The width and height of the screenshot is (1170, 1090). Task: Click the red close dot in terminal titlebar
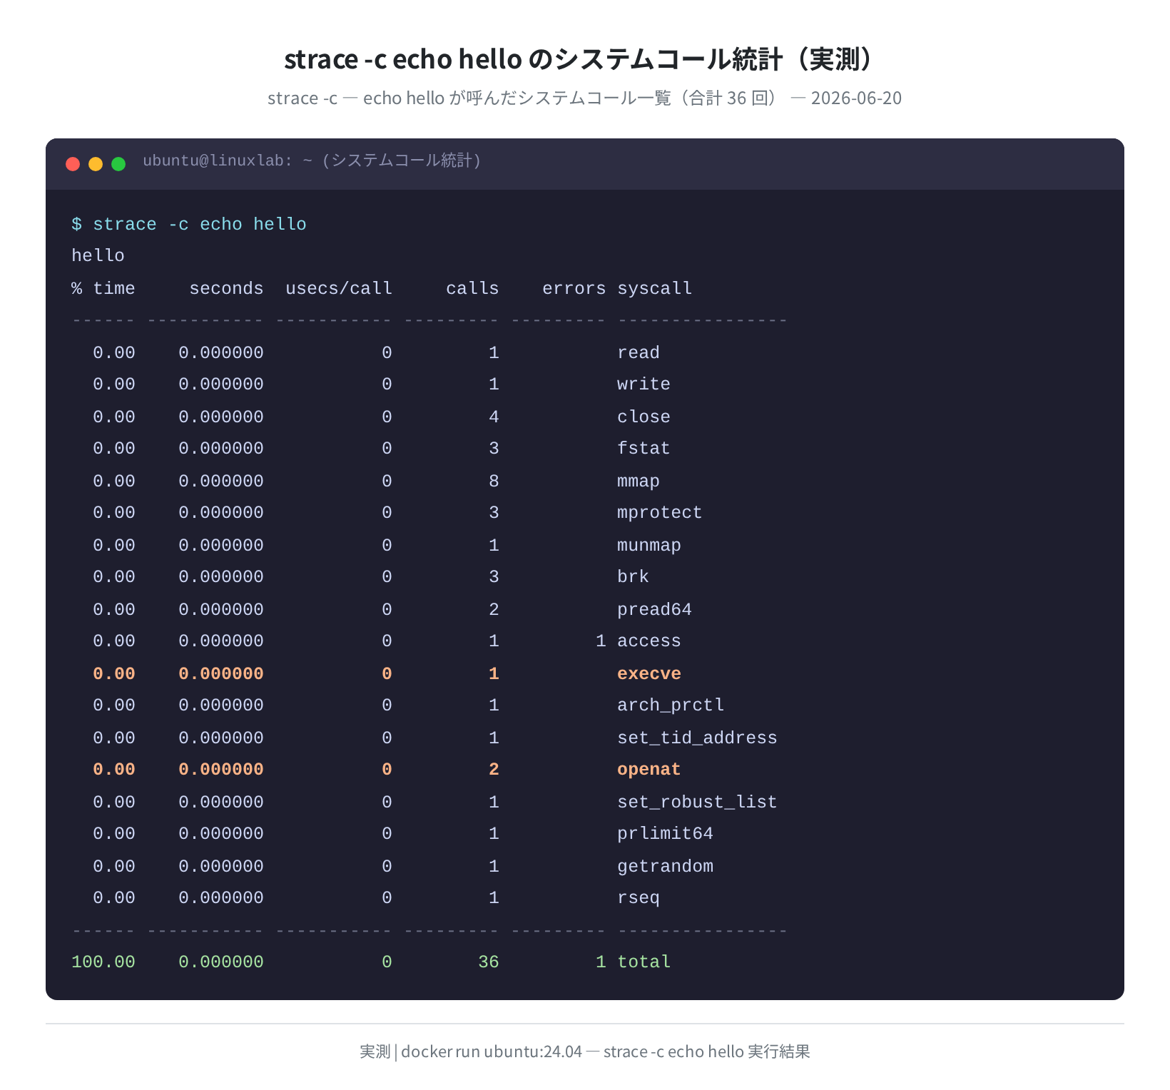click(x=73, y=164)
